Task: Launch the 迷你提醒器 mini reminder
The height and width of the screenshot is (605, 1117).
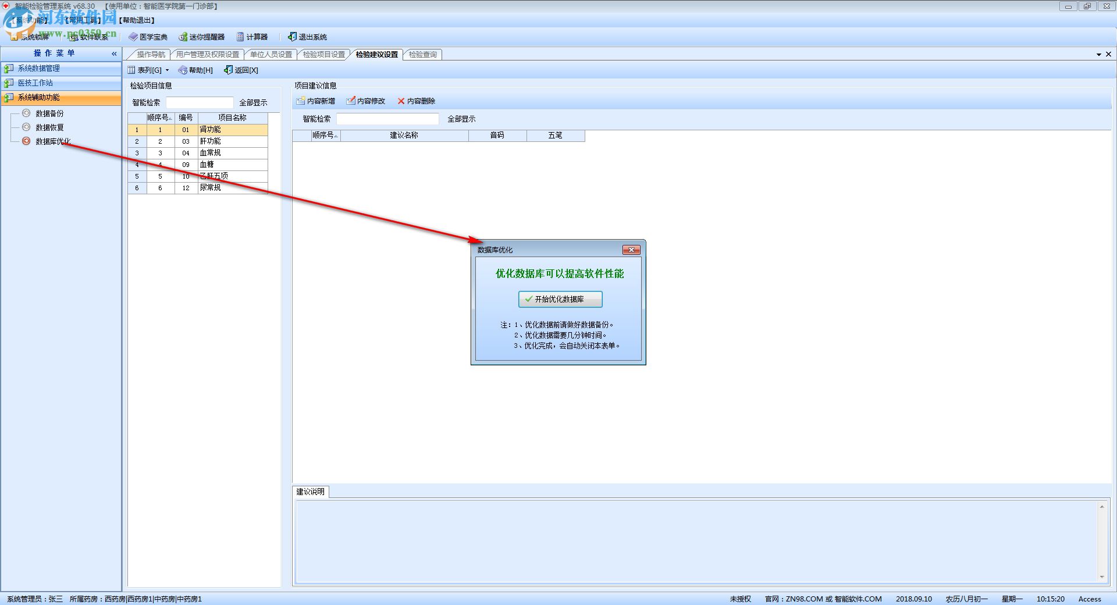Action: pos(201,37)
